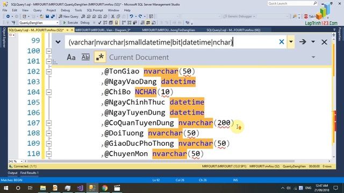This screenshot has width=344, height=193.
Task: Switch to the Diagram_0 tab
Action: coord(103,30)
